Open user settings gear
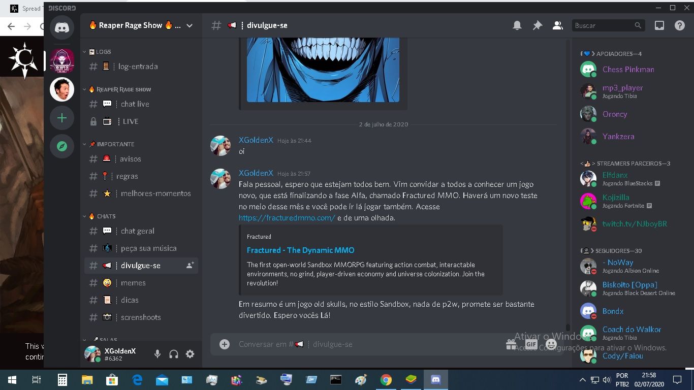Screen dimensions: 694x390 [190, 354]
